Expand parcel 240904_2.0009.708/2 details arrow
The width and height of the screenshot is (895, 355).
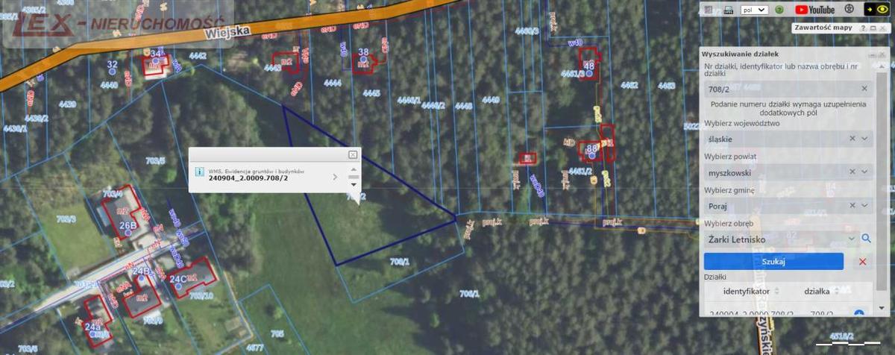(335, 177)
